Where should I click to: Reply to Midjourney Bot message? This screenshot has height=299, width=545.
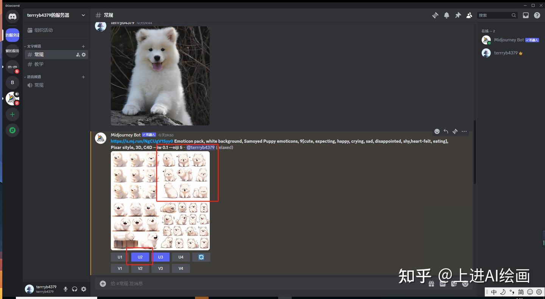pyautogui.click(x=446, y=131)
